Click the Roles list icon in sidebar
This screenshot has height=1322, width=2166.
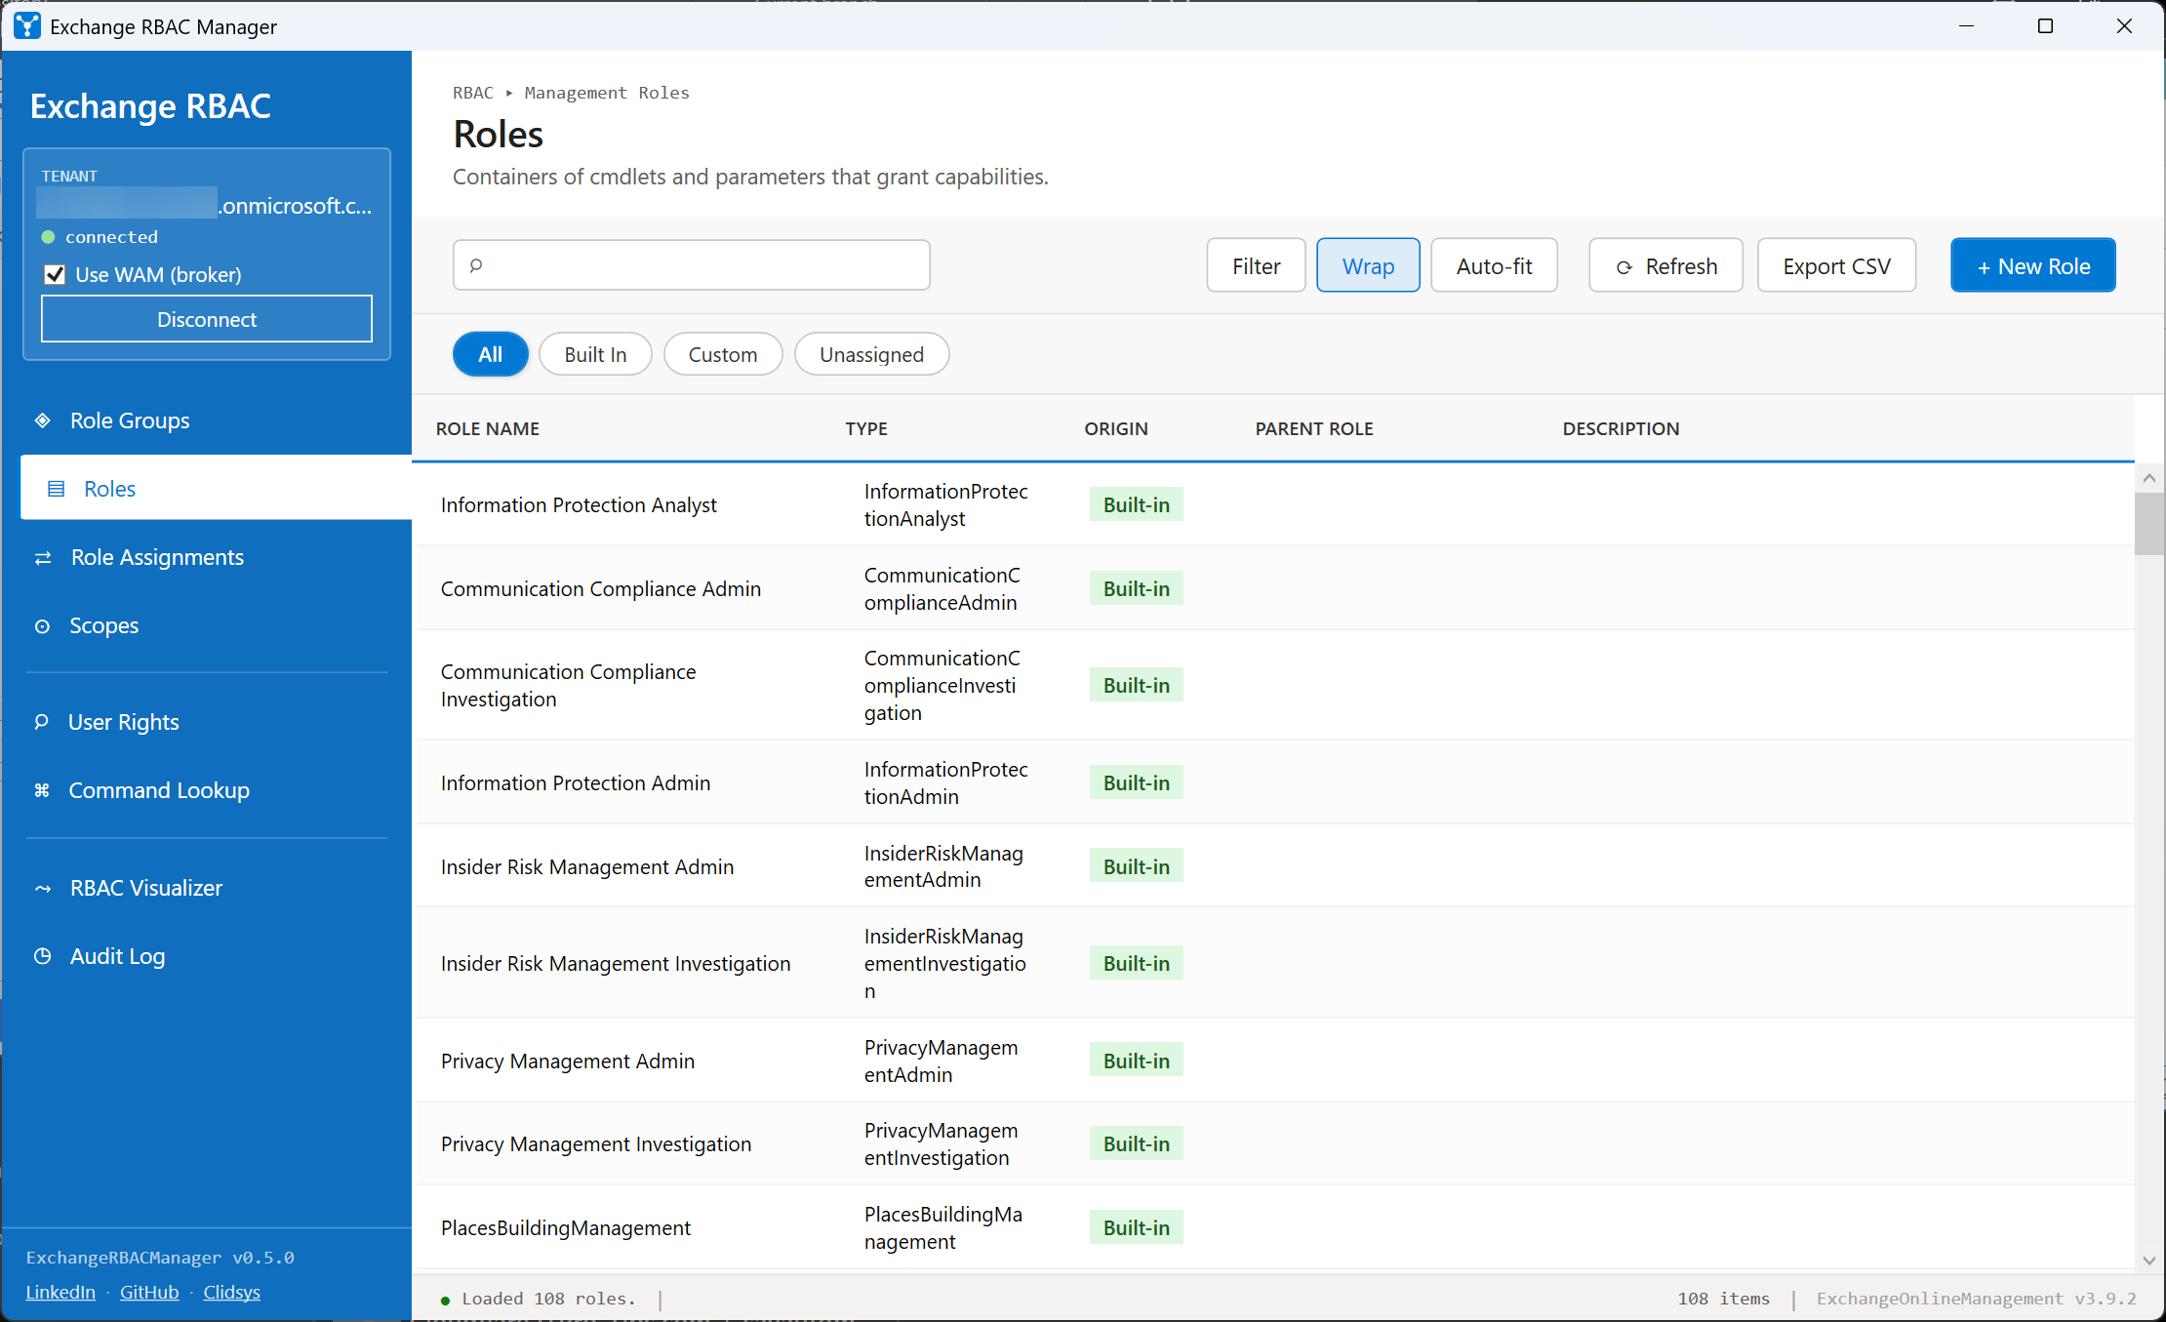(57, 489)
